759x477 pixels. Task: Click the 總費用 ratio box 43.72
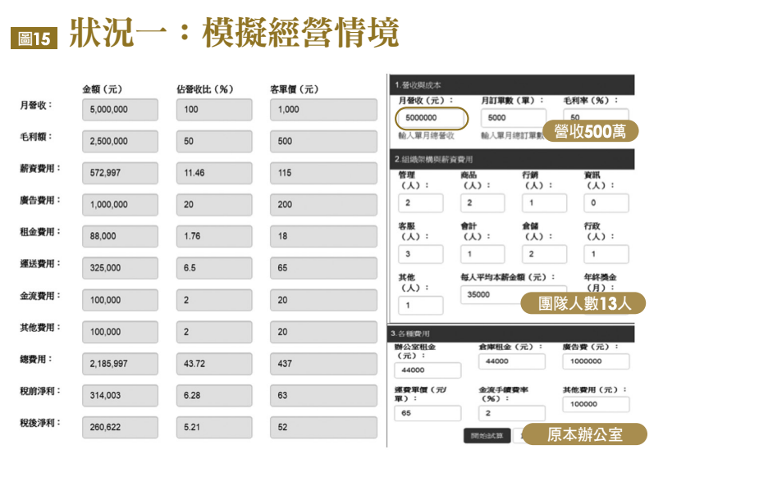click(x=214, y=364)
